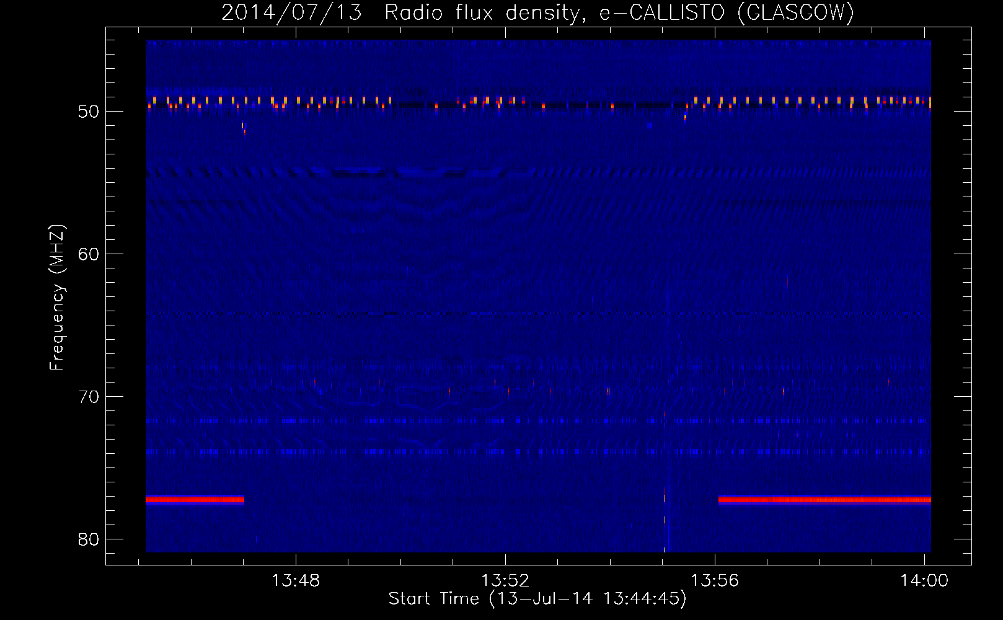Click the 14:00 time tick label
The image size is (1003, 620).
pos(924,581)
